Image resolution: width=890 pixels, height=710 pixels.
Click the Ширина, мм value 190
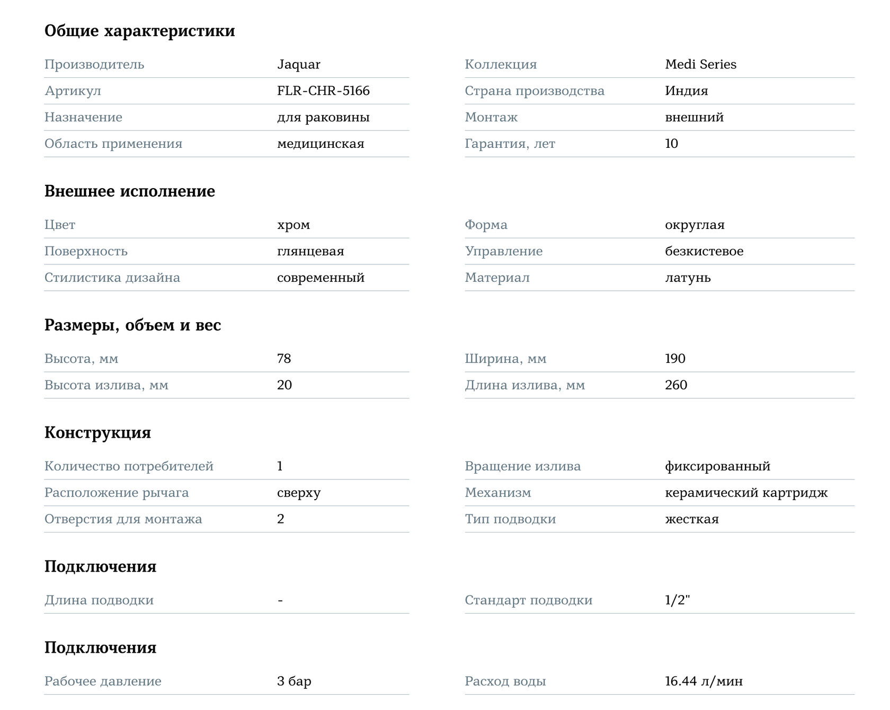click(675, 358)
